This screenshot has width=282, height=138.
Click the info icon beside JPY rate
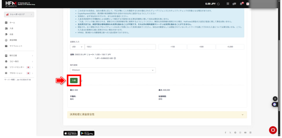(115, 58)
